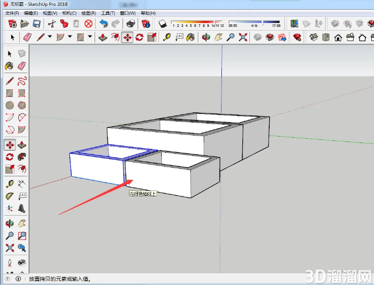The width and height of the screenshot is (374, 285).
Task: Select the Scale tool in top toolbar
Action: click(x=152, y=38)
